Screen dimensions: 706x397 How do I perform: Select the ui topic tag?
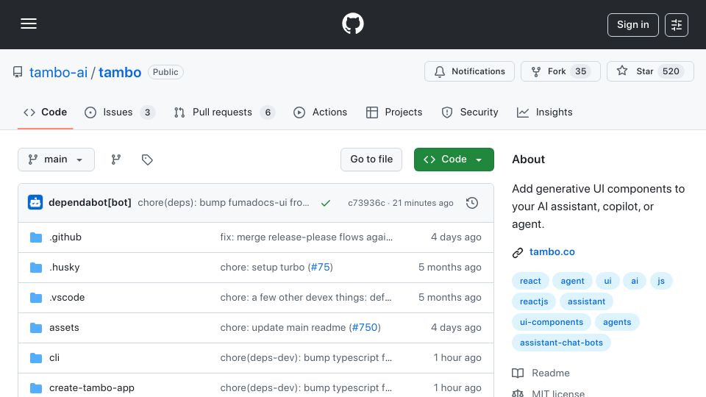[x=608, y=281]
